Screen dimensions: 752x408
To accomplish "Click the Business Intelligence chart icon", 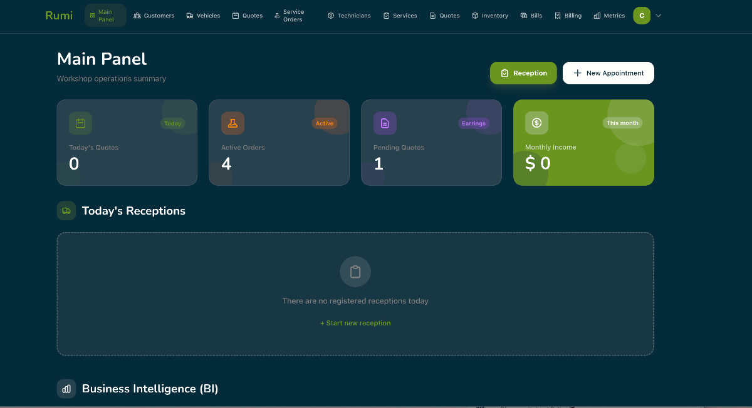I will [x=66, y=389].
